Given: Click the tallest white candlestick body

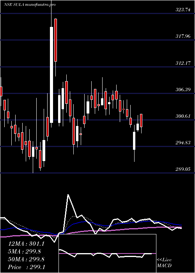Looking at the screenshot, I should (x=51, y=75).
